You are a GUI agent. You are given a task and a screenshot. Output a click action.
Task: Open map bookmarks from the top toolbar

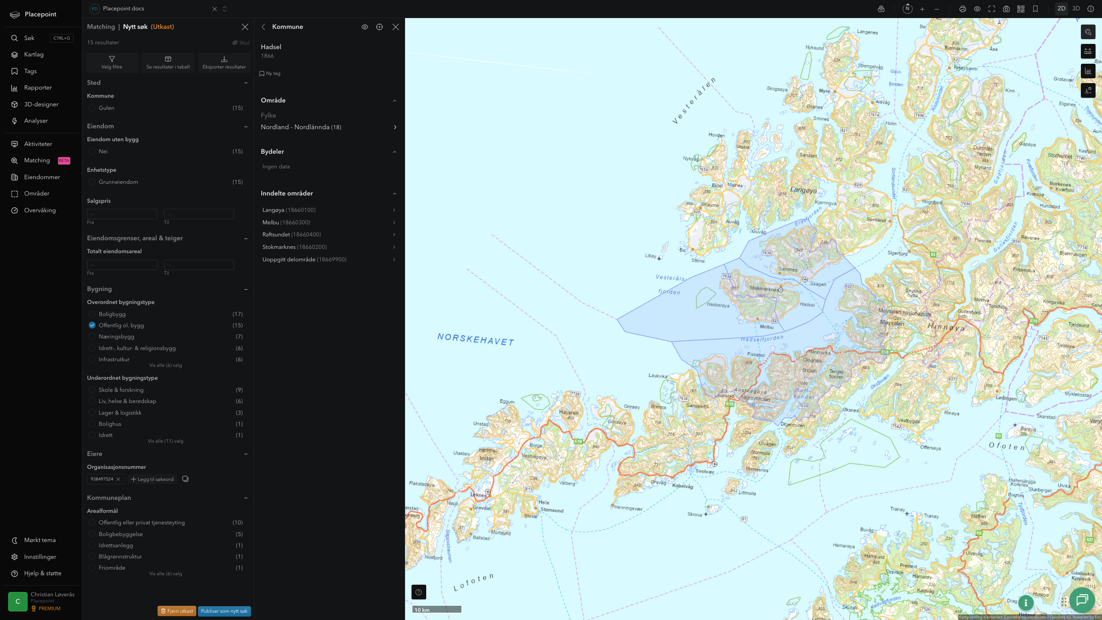[1035, 9]
